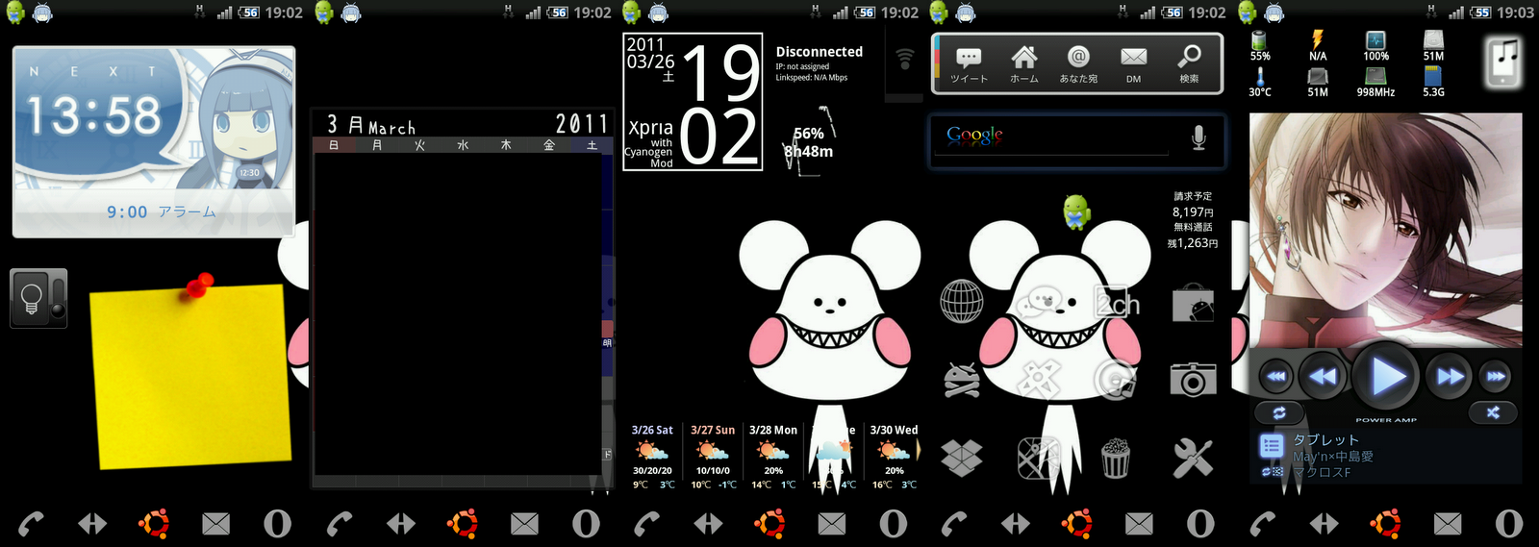Open Ubuntu logo drawer on calendar screen
This screenshot has height=547, width=1539.
[x=462, y=523]
